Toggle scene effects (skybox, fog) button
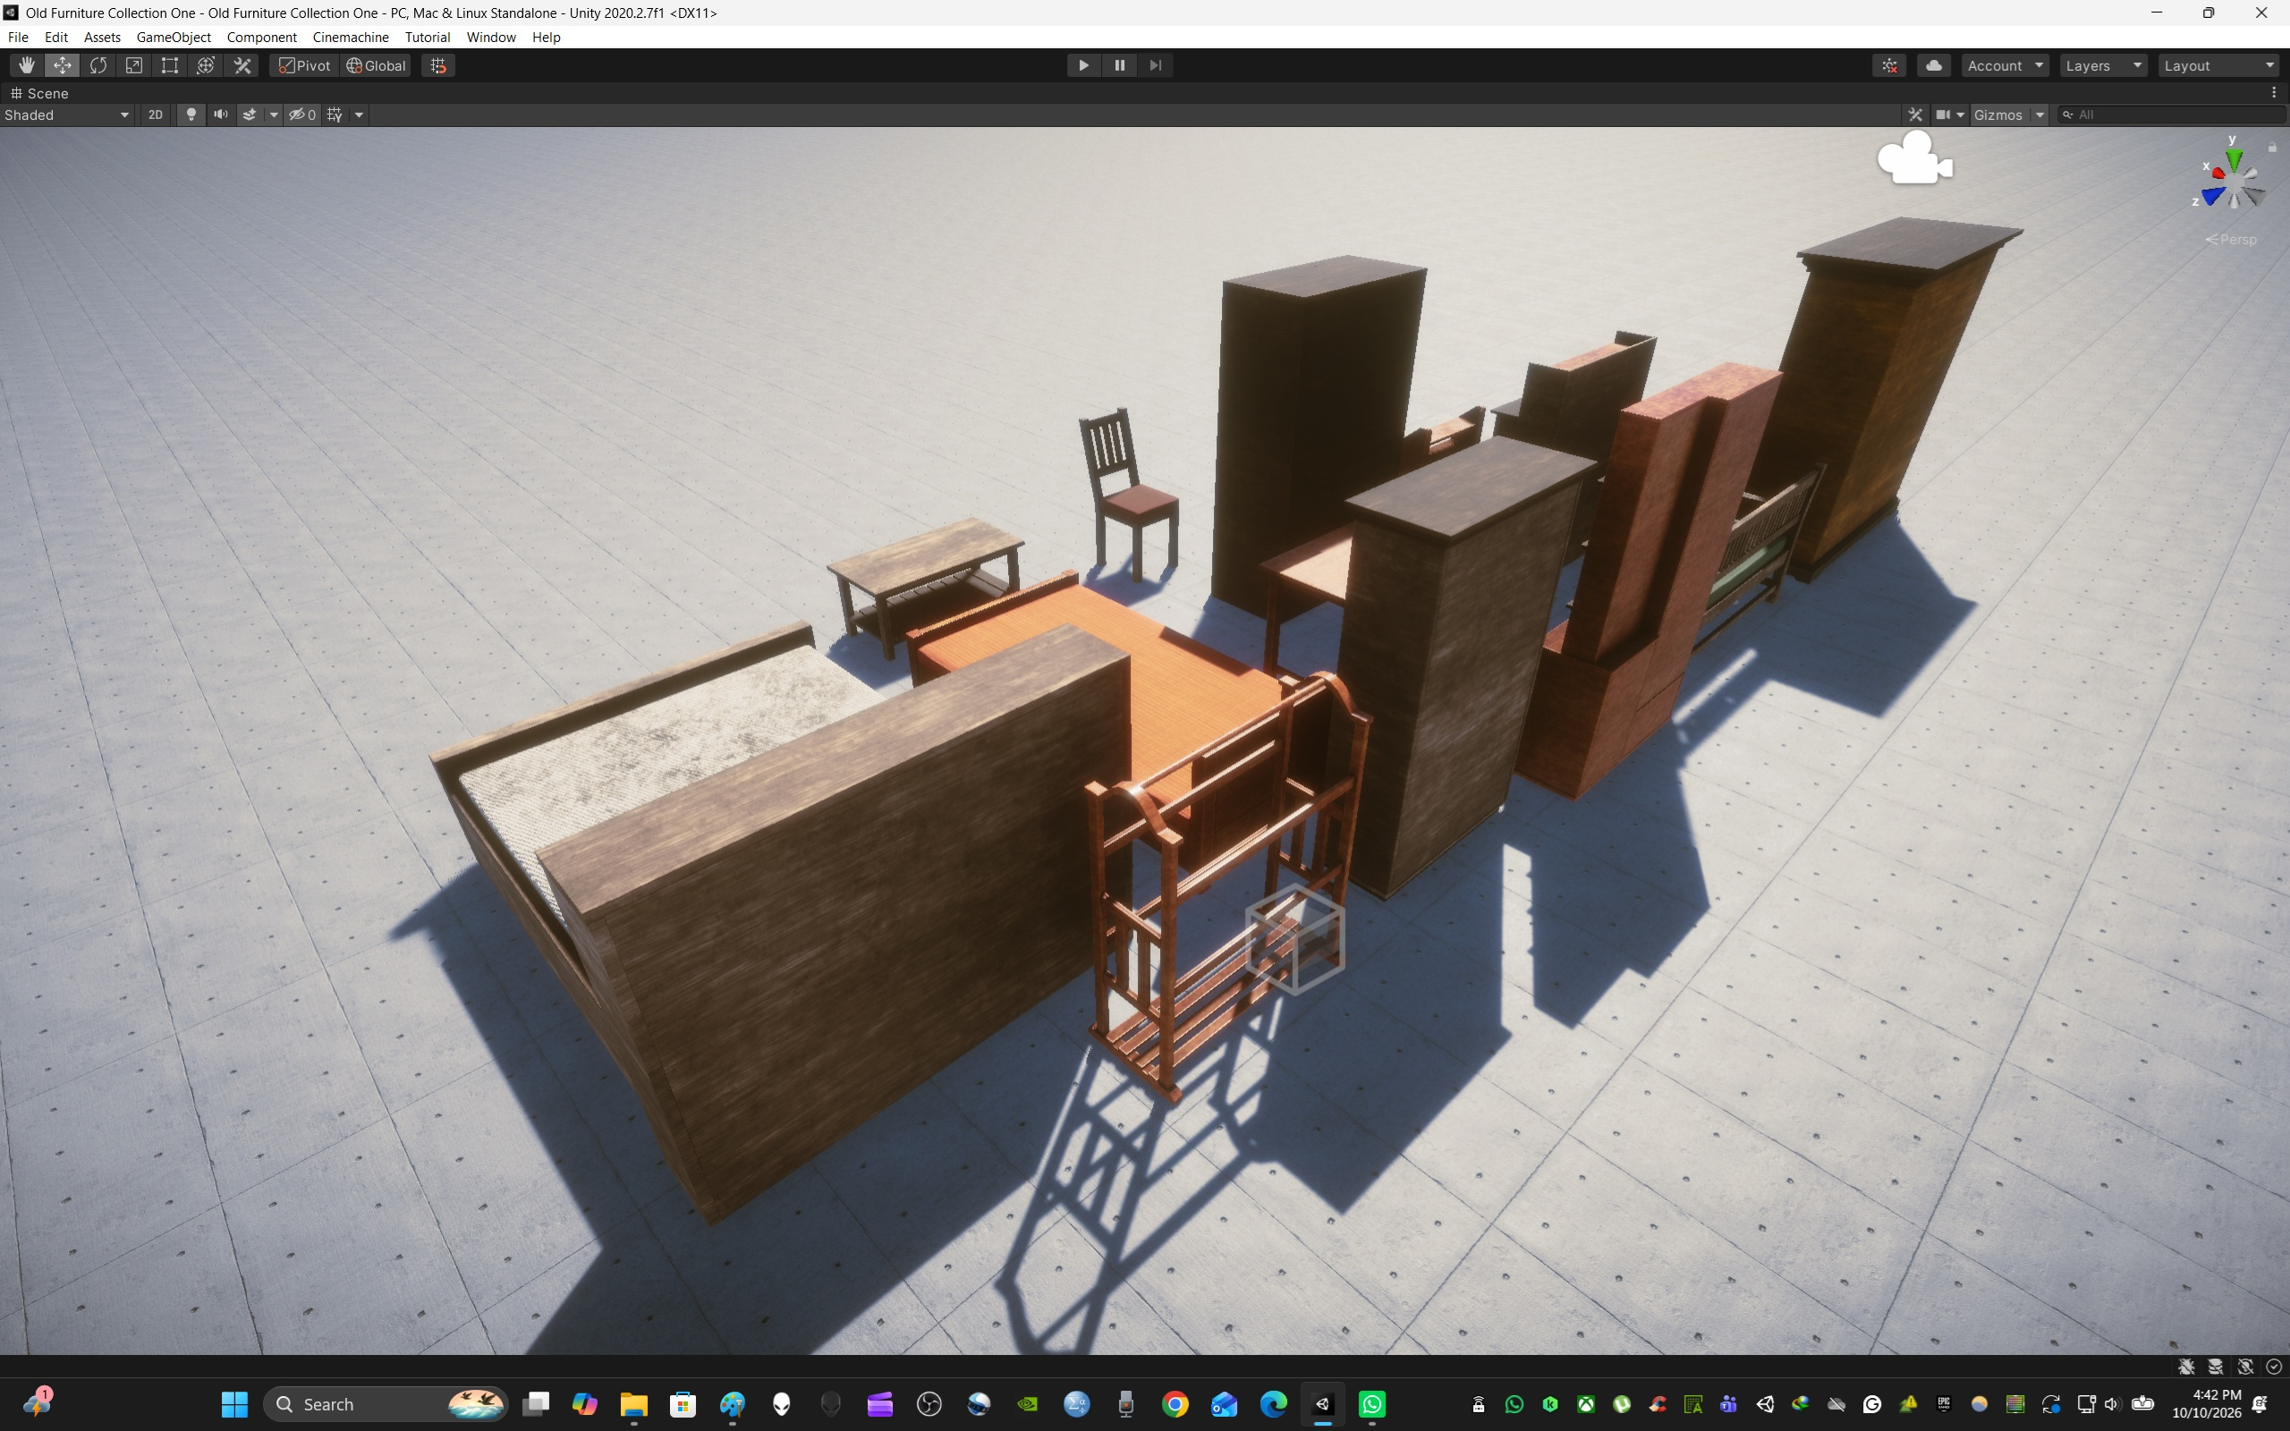This screenshot has height=1431, width=2290. pos(250,114)
